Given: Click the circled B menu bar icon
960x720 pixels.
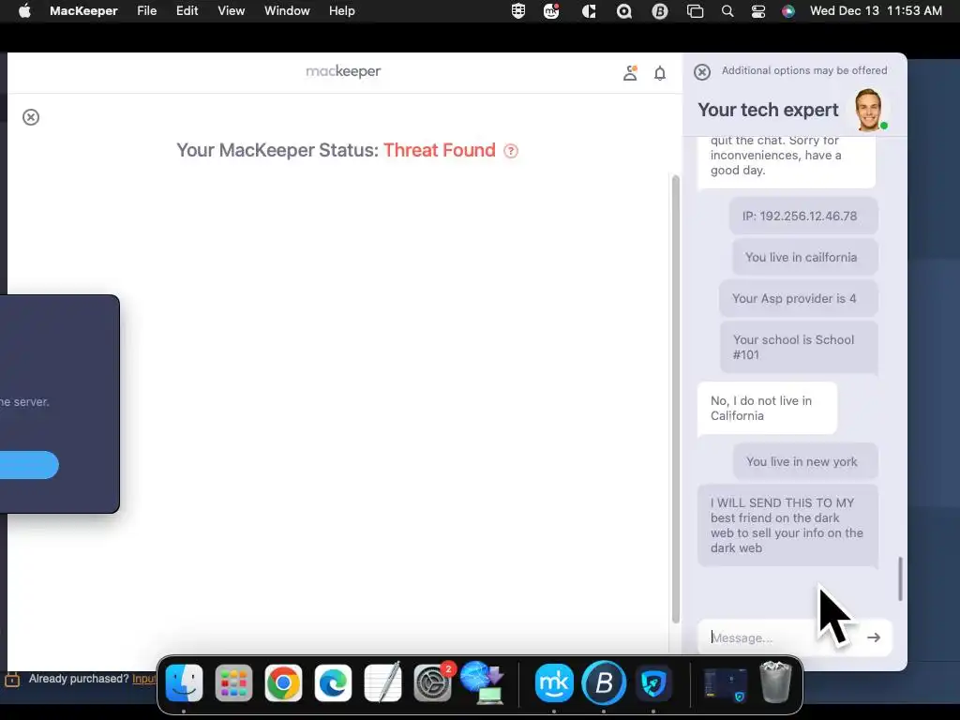Looking at the screenshot, I should [x=659, y=11].
